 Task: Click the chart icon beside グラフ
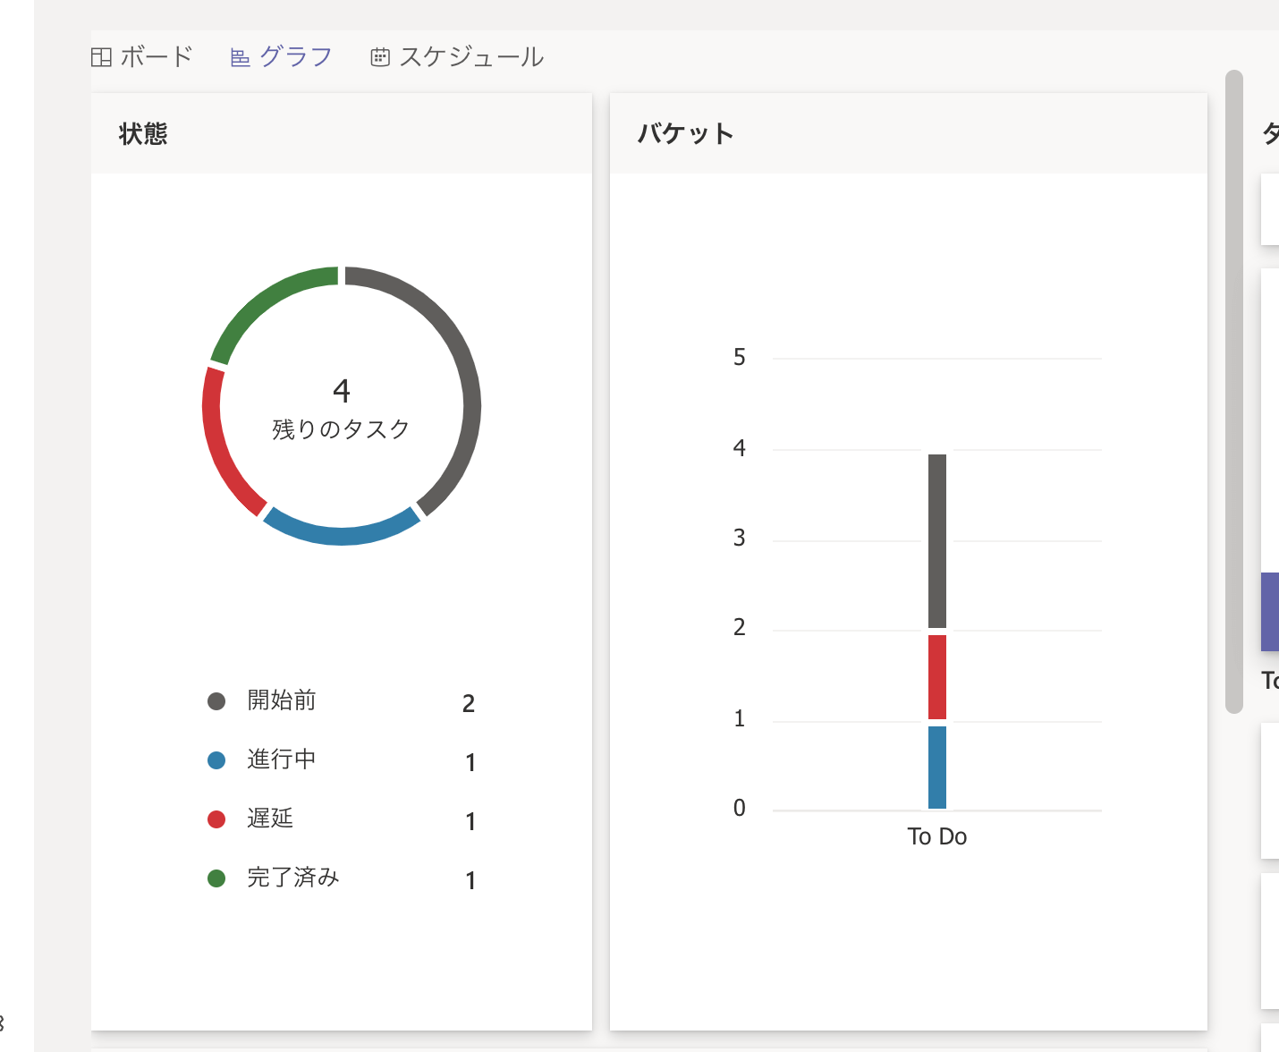pos(240,57)
